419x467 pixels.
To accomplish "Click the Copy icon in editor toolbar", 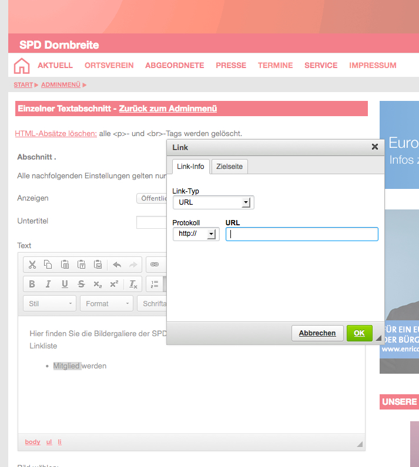I will pyautogui.click(x=48, y=265).
